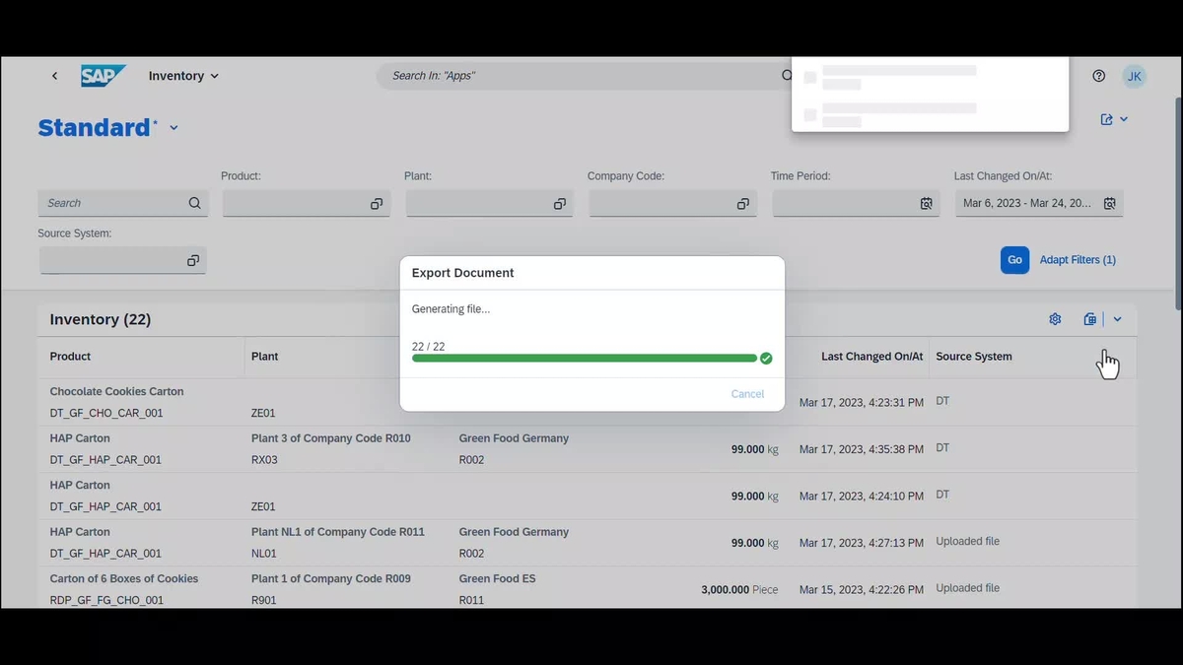Click Plant NL1 of Company Code R011
The height and width of the screenshot is (665, 1183).
(x=338, y=532)
